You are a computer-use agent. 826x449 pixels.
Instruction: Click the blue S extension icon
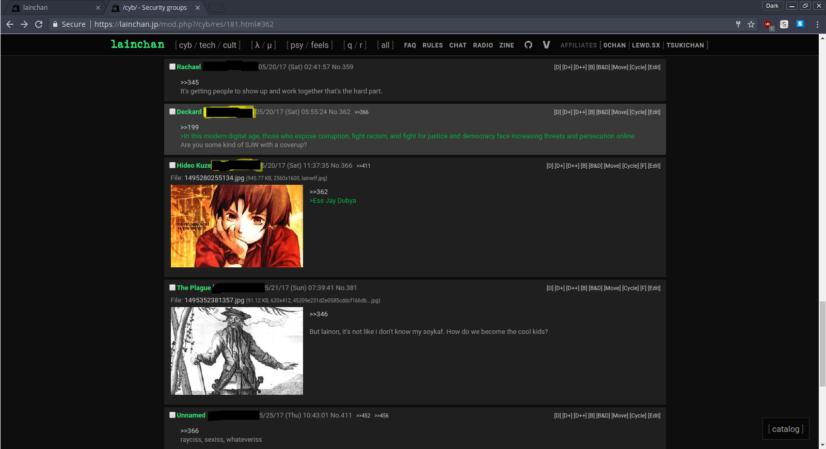click(x=800, y=24)
